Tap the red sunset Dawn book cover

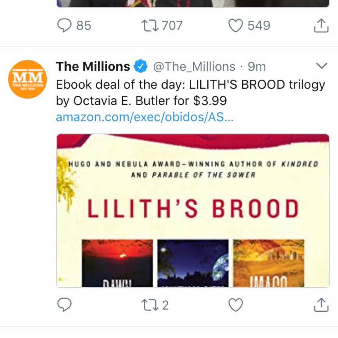[x=117, y=263]
